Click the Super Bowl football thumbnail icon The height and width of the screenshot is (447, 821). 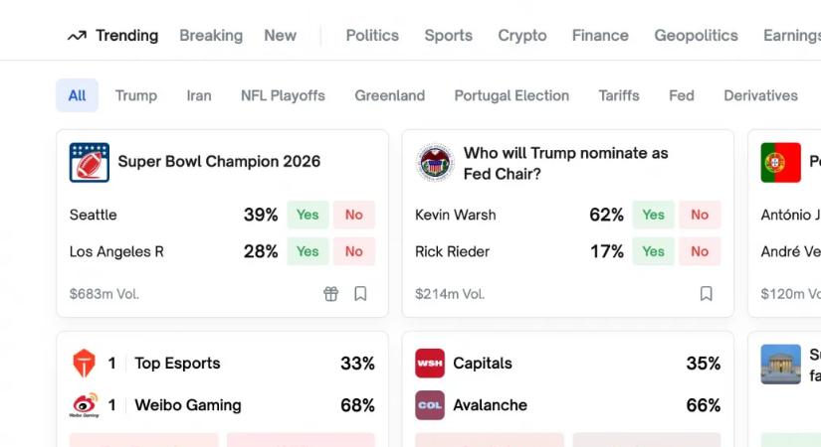click(x=90, y=162)
